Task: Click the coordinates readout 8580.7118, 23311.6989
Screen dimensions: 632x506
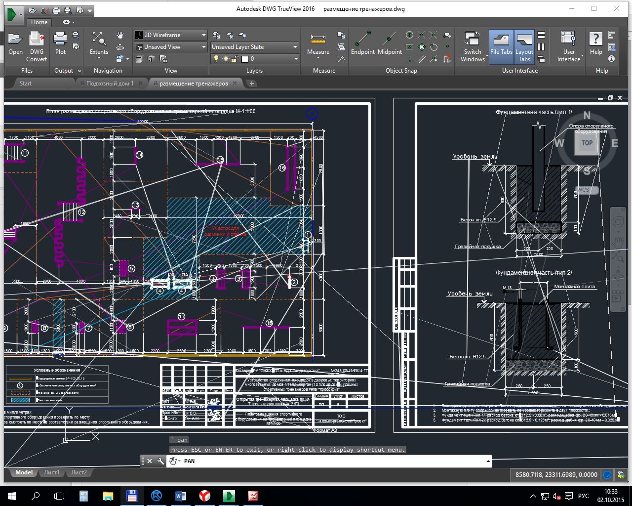Action: (556, 475)
